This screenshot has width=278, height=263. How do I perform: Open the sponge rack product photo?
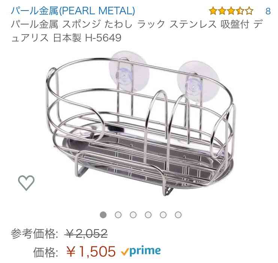[x=140, y=123]
